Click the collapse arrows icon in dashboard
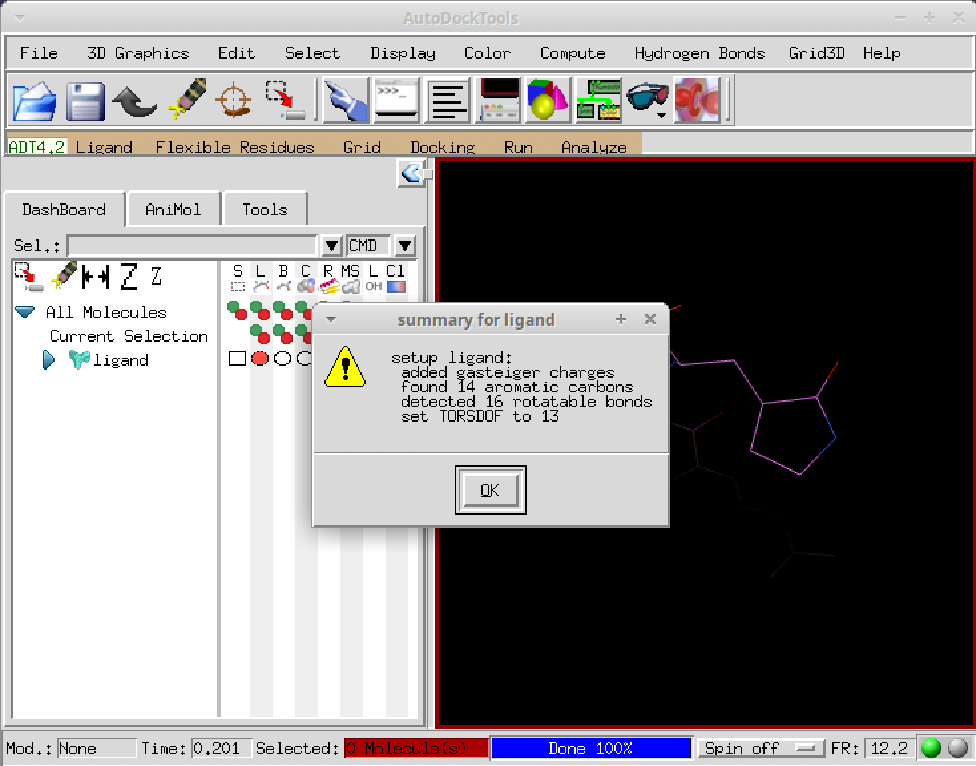The height and width of the screenshot is (766, 976). click(x=96, y=276)
